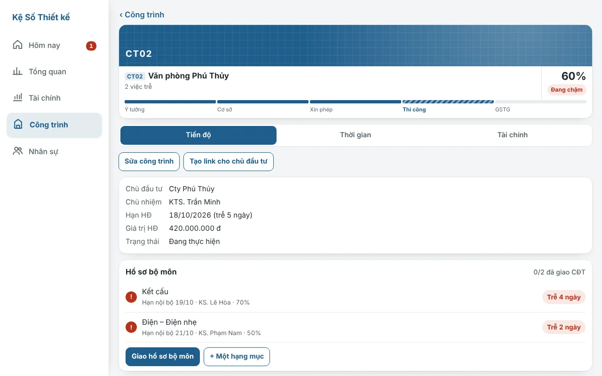
Task: Click the Đang thực hiện status value
Action: [x=194, y=242]
